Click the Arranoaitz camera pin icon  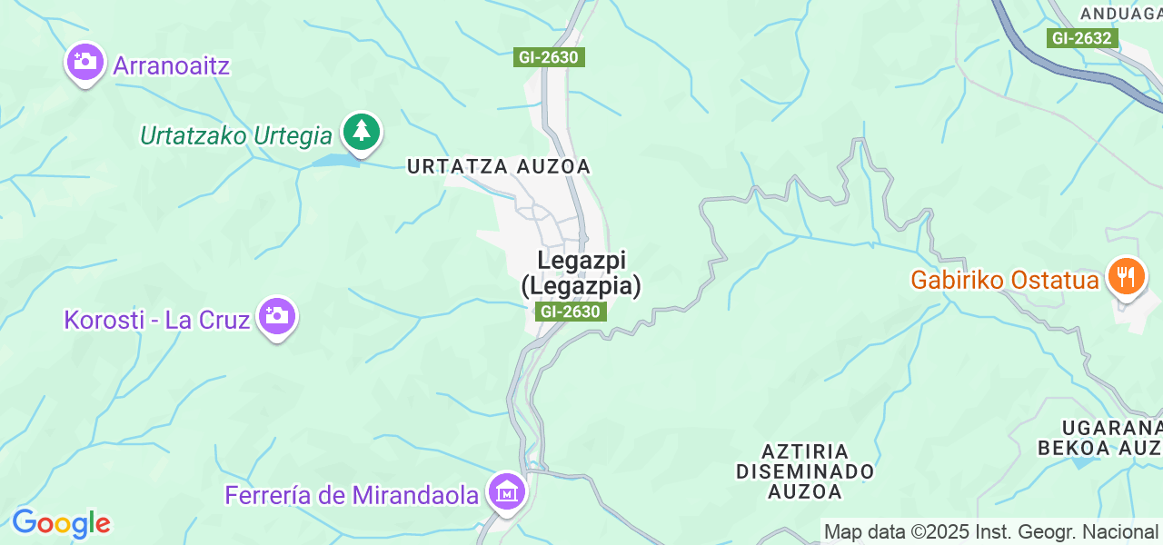(86, 64)
